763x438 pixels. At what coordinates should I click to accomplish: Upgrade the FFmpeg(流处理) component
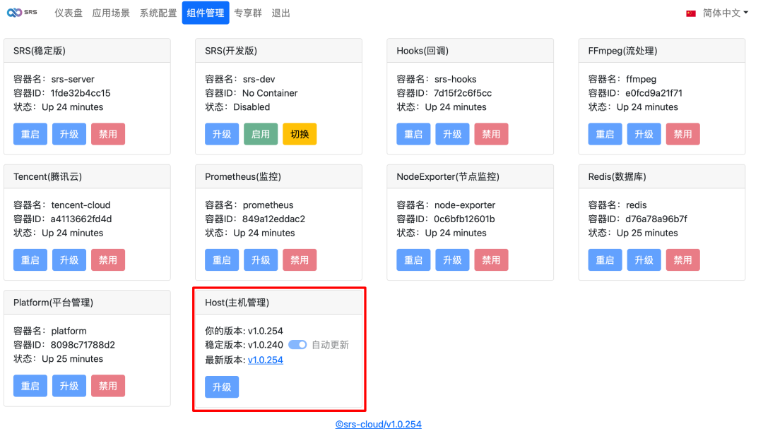pos(644,134)
